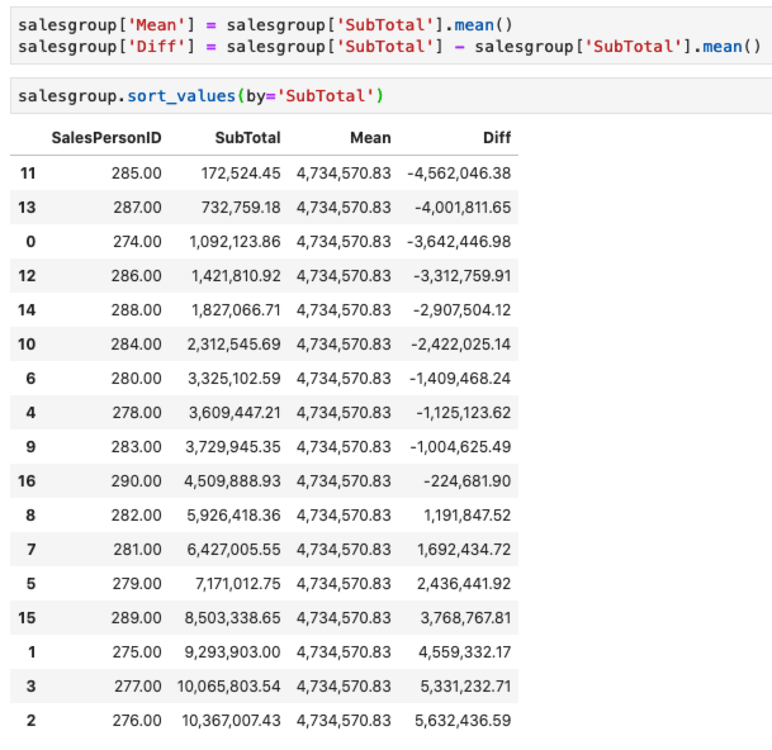This screenshot has width=772, height=750.
Task: Click the salesgroup.sort_values code cell
Action: pos(200,96)
